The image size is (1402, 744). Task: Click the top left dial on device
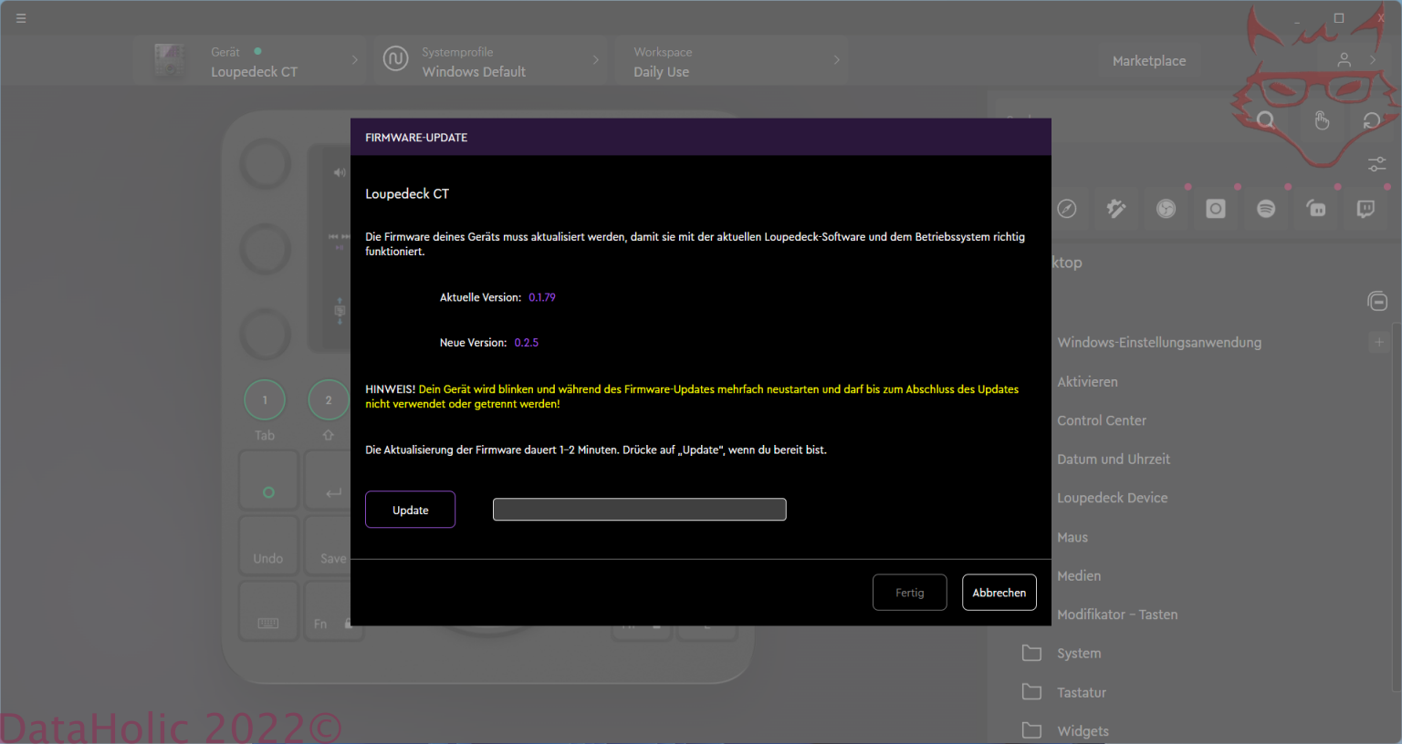tap(265, 165)
